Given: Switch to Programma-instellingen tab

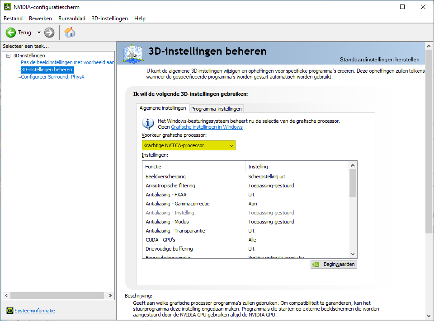Looking at the screenshot, I should click(217, 109).
